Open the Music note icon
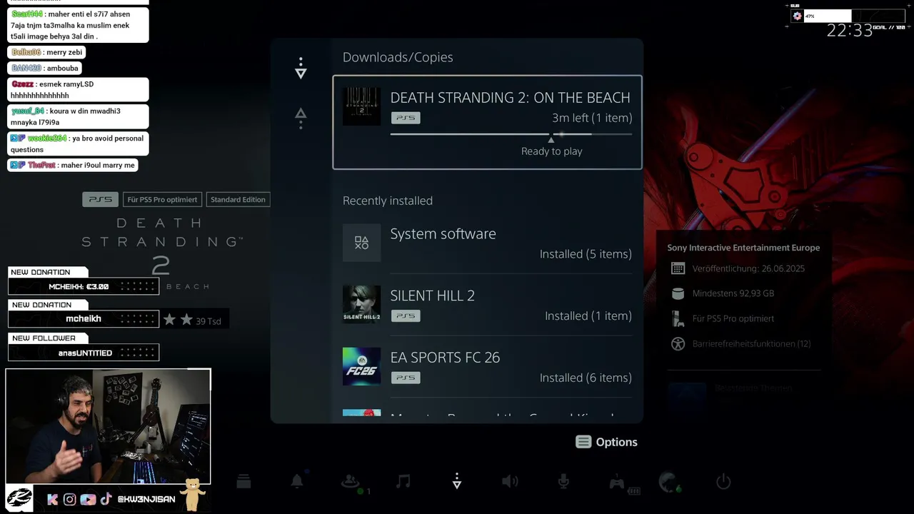Image resolution: width=914 pixels, height=514 pixels. click(x=403, y=482)
